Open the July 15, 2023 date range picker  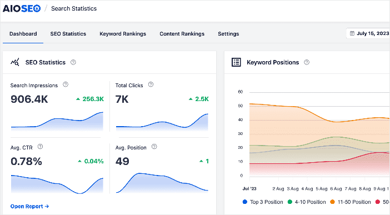pos(368,33)
